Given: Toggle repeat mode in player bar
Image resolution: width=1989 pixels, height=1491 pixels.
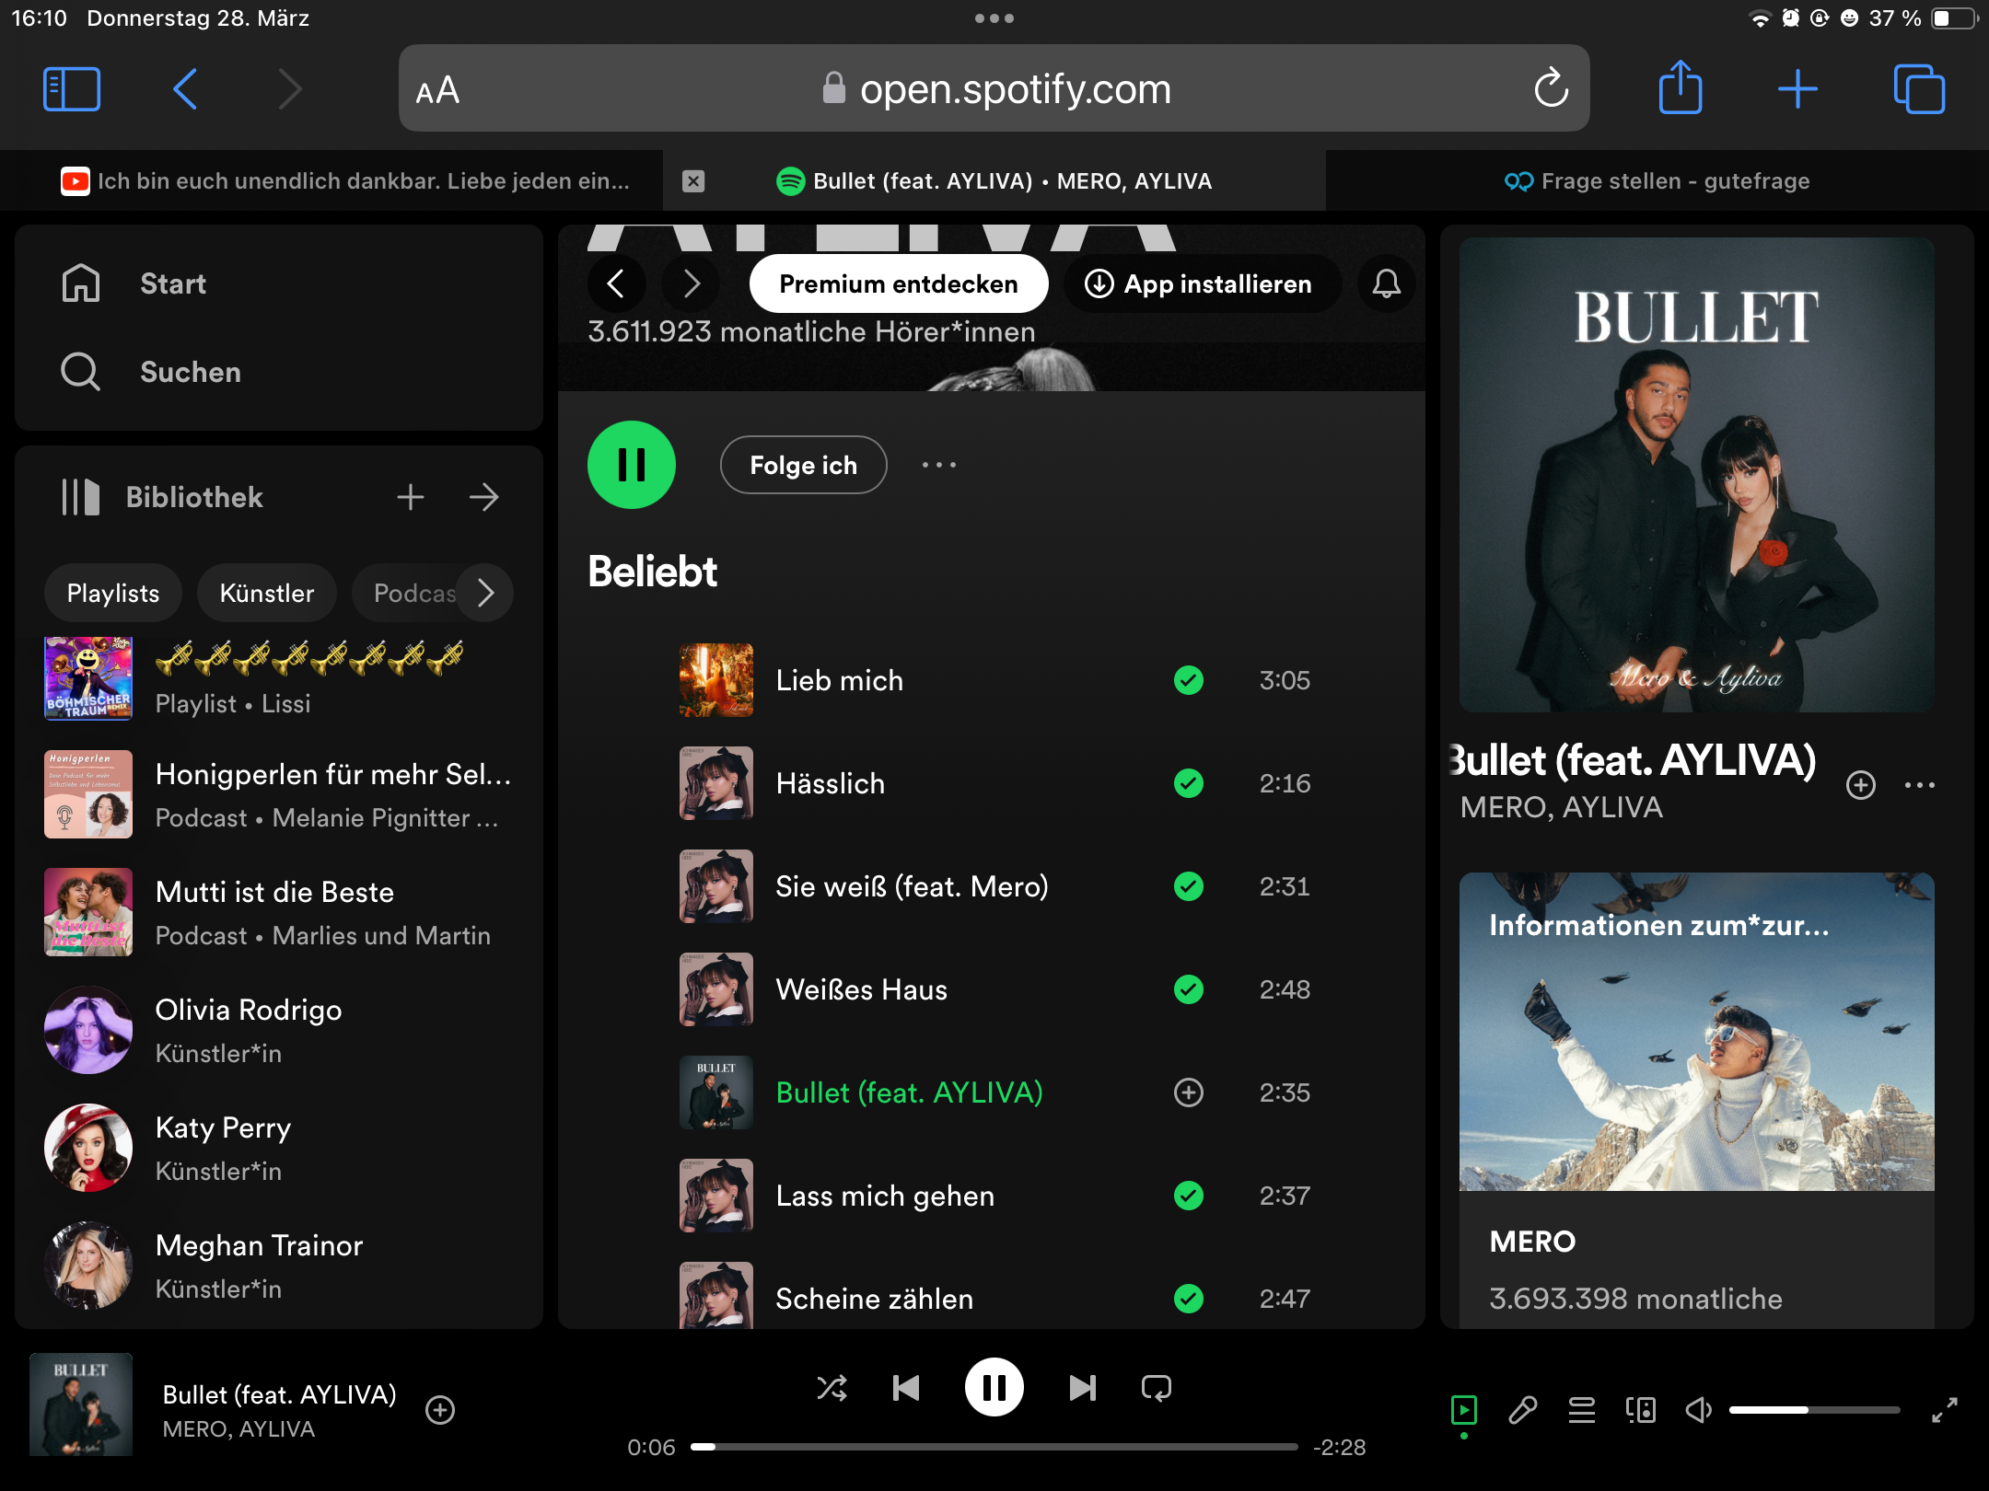Looking at the screenshot, I should coord(1156,1388).
